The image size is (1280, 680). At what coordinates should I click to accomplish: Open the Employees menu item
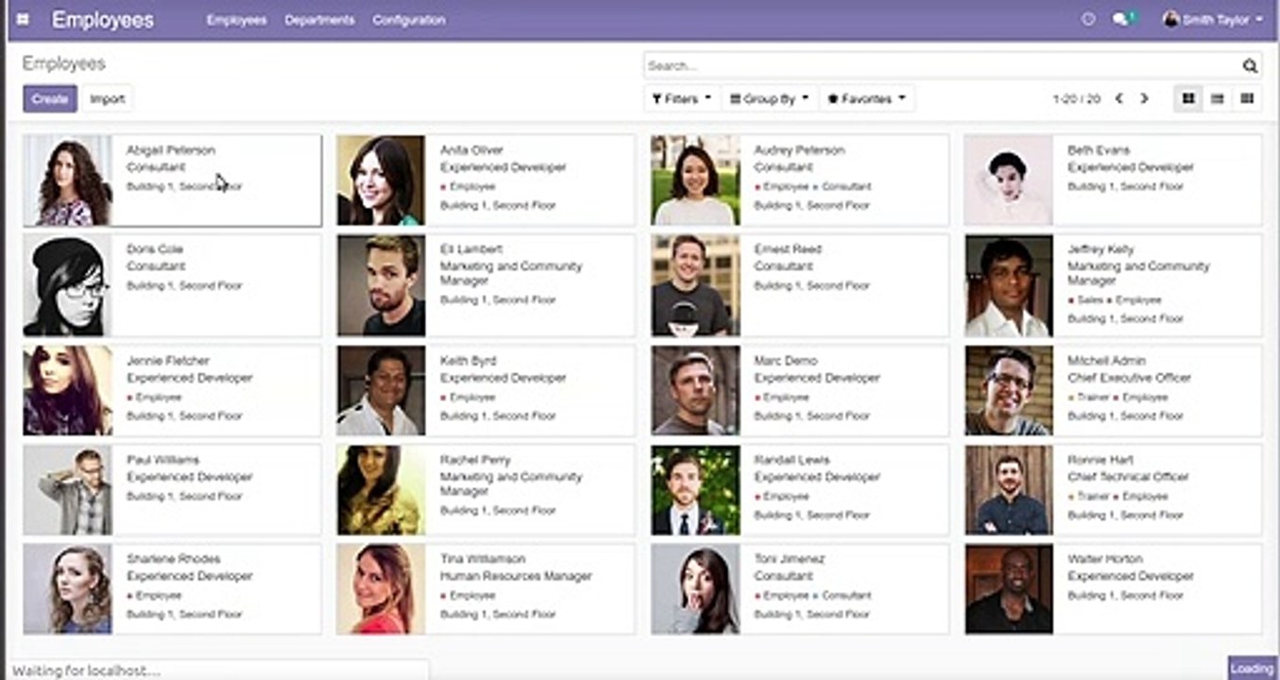click(x=236, y=20)
